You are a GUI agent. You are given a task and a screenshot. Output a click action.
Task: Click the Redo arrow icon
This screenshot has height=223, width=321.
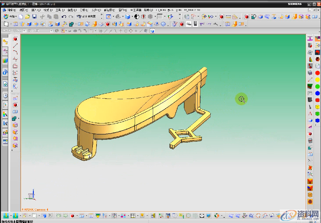[71, 17]
